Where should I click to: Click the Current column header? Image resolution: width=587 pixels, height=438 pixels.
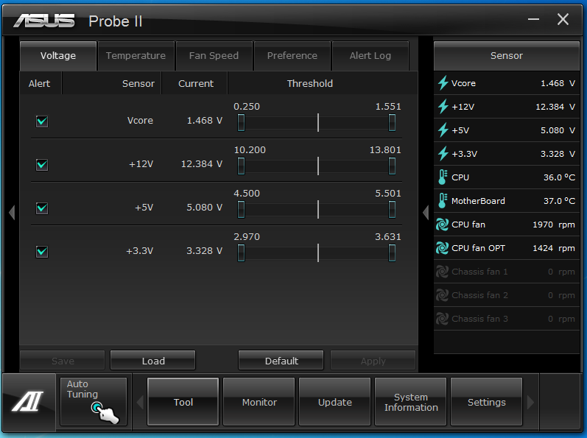click(x=196, y=83)
